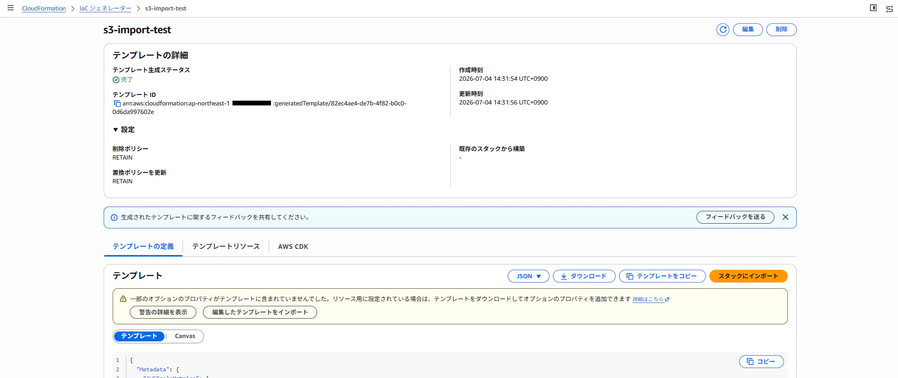This screenshot has height=378, width=898.
Task: Dismiss the feedback banner with X
Action: [x=785, y=217]
